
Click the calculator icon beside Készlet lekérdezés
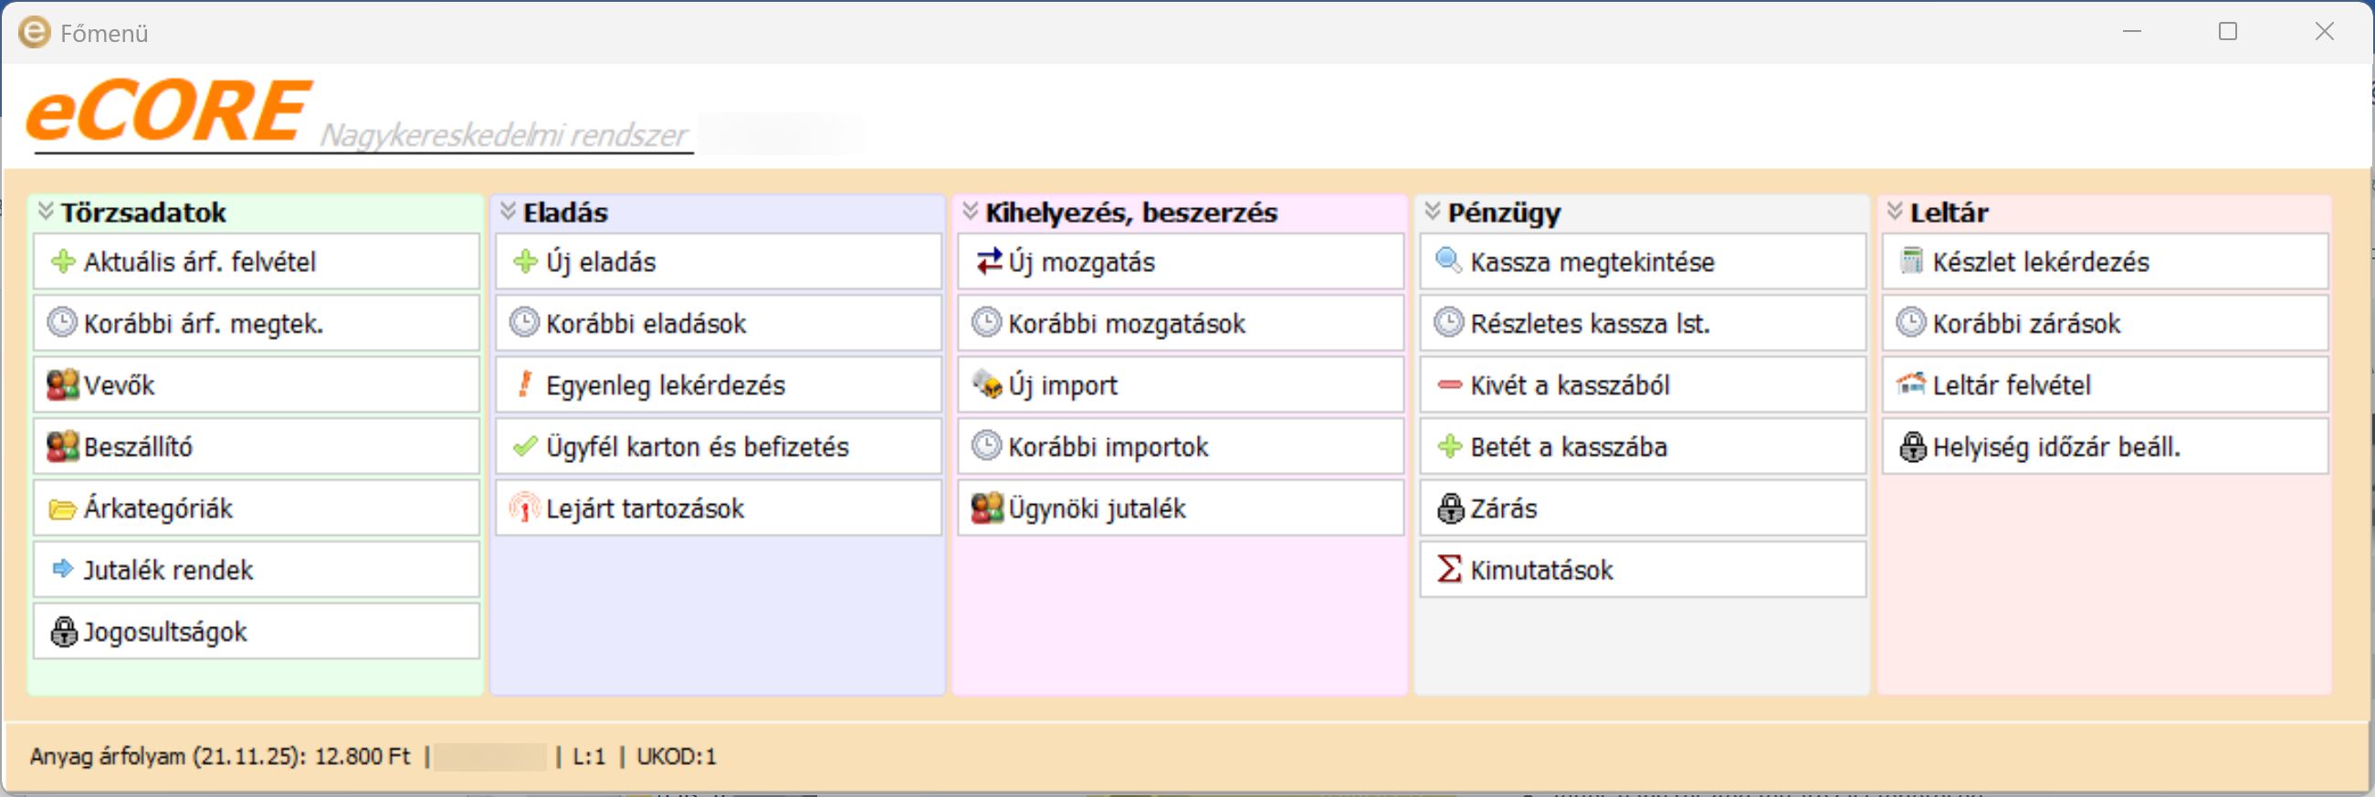tap(1912, 261)
